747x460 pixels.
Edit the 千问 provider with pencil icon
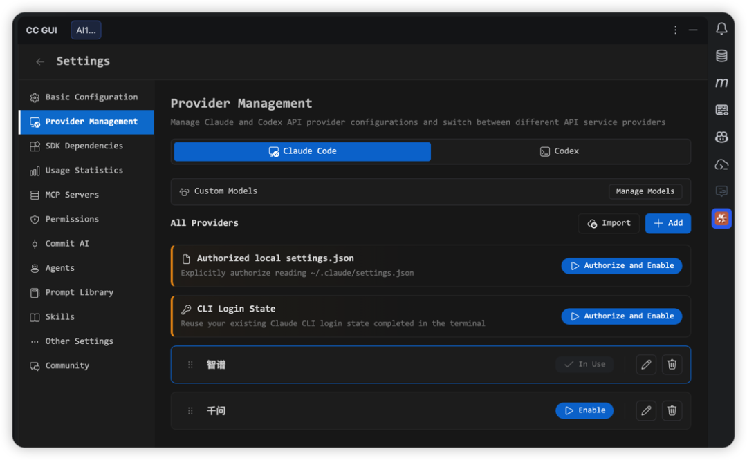pyautogui.click(x=646, y=410)
